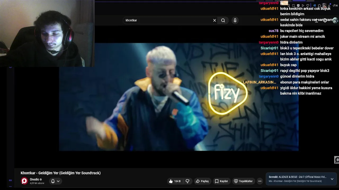Expand the Sonraki up-next mix panel
This screenshot has width=339, height=190.
click(x=332, y=179)
